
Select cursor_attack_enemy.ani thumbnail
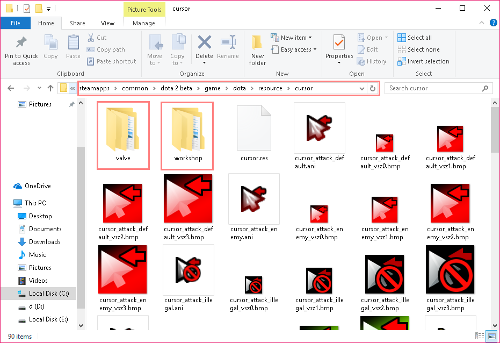tap(254, 198)
